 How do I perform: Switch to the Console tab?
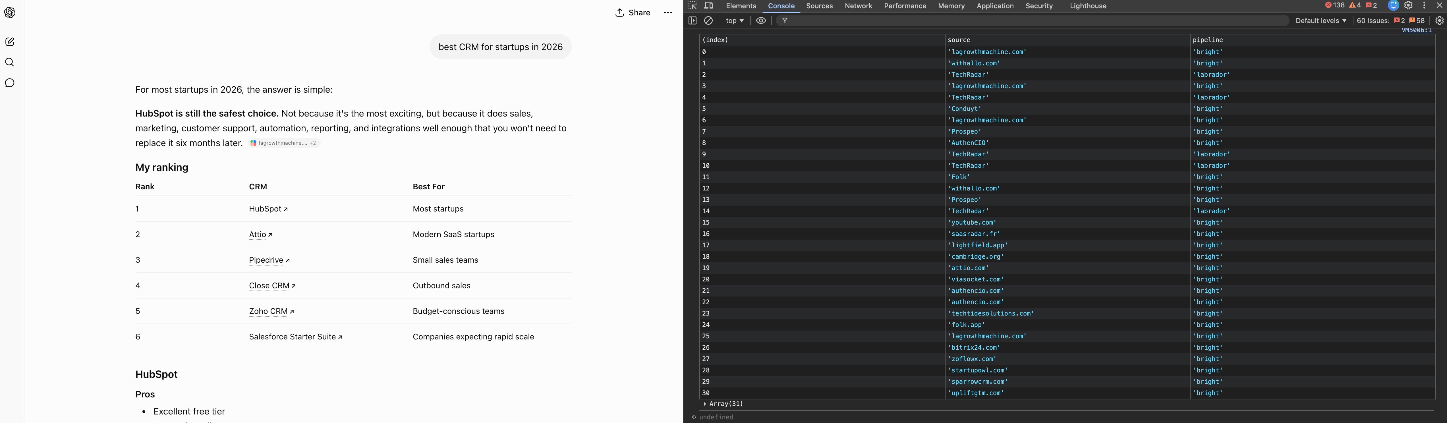[781, 6]
